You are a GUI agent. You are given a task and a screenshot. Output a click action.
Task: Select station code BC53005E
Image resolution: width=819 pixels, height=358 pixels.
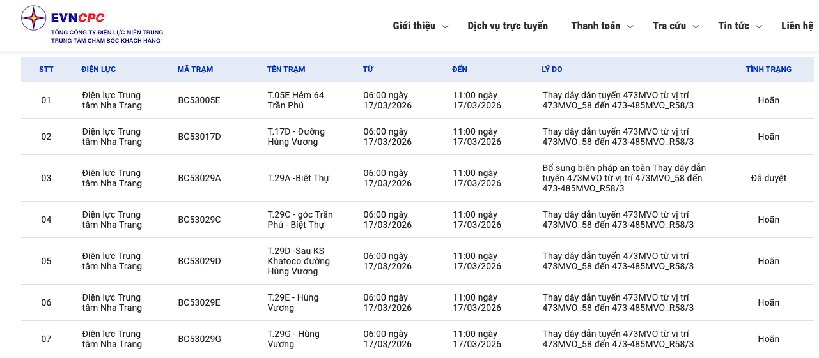tap(199, 100)
